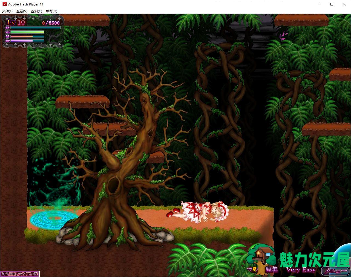Click the green VB gauge bar
351x277 pixels.
click(27, 32)
